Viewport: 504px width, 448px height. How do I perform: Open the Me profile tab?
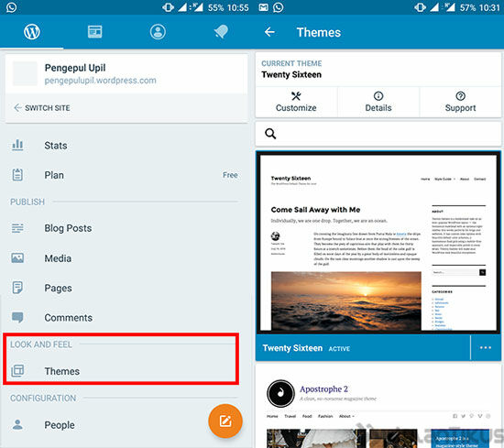158,32
